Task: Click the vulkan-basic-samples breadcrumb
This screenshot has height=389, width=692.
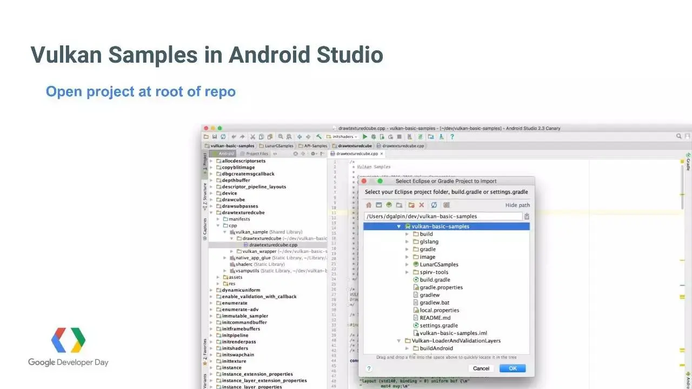Action: [229, 146]
